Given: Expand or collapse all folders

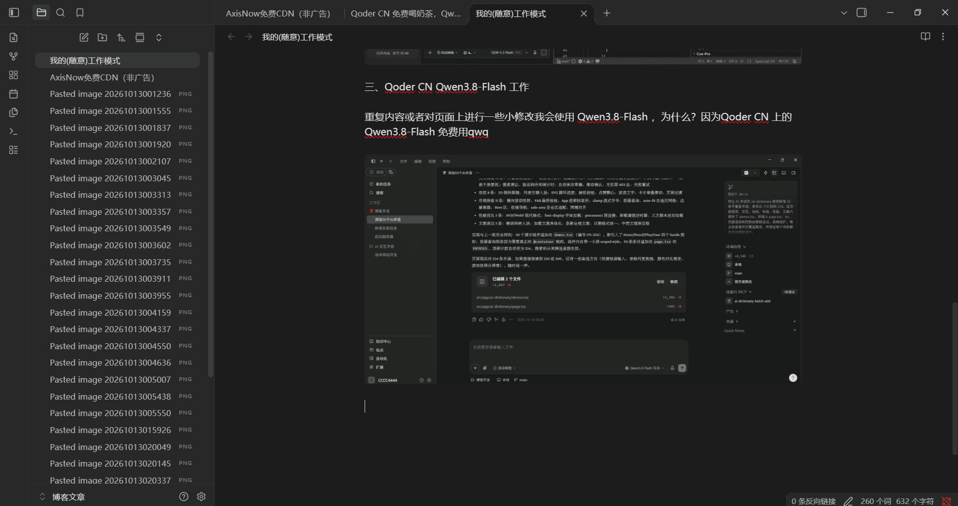Looking at the screenshot, I should point(159,37).
